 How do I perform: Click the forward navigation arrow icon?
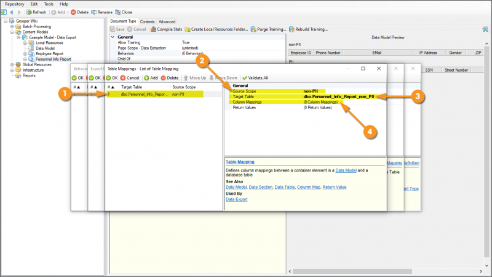pyautogui.click(x=19, y=12)
